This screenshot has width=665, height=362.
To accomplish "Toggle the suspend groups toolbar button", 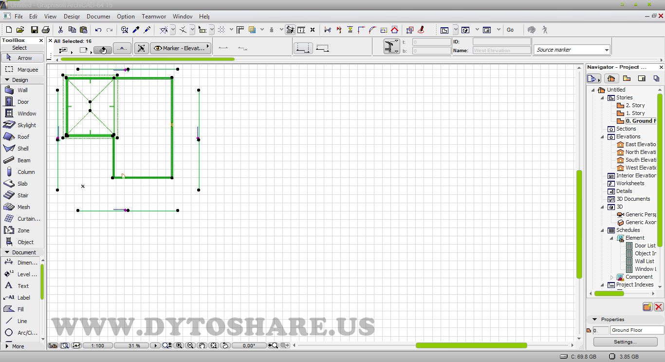I will (290, 30).
